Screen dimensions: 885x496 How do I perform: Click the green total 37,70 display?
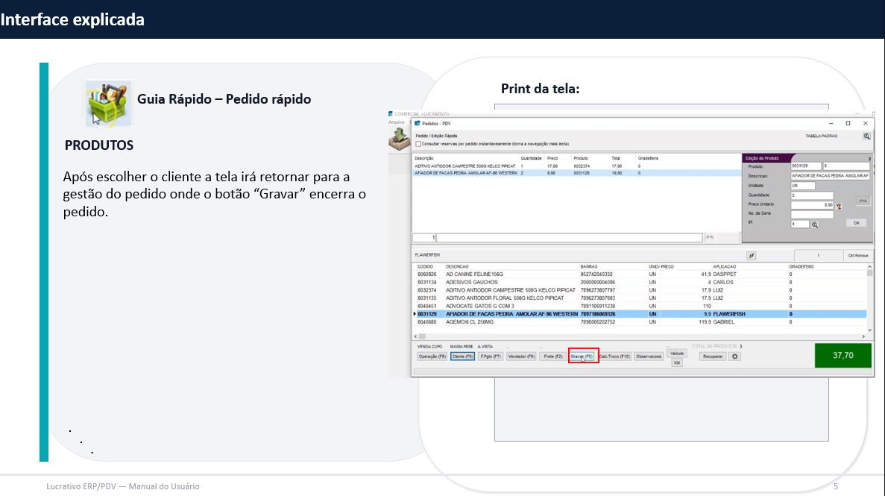pyautogui.click(x=843, y=356)
